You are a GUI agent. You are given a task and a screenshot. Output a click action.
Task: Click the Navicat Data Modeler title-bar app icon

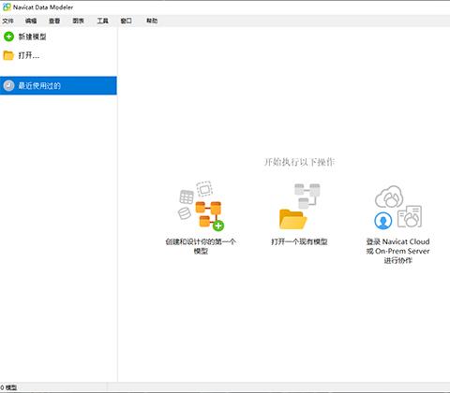coord(7,7)
